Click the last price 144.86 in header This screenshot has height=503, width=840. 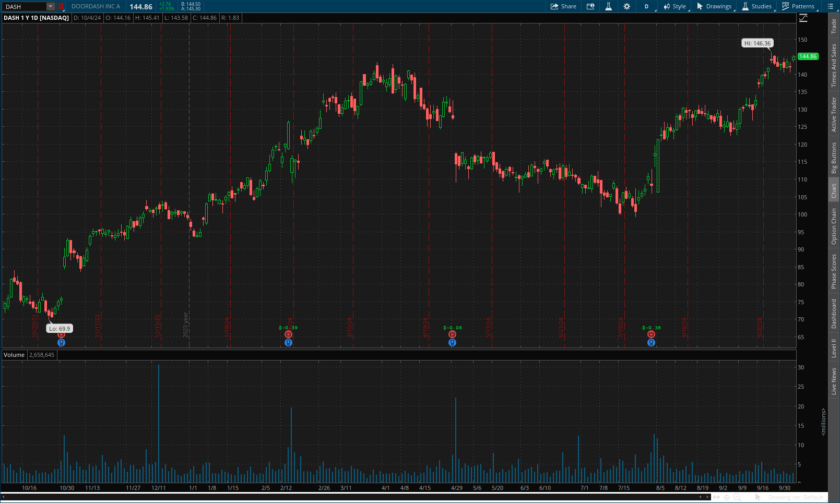pyautogui.click(x=141, y=7)
